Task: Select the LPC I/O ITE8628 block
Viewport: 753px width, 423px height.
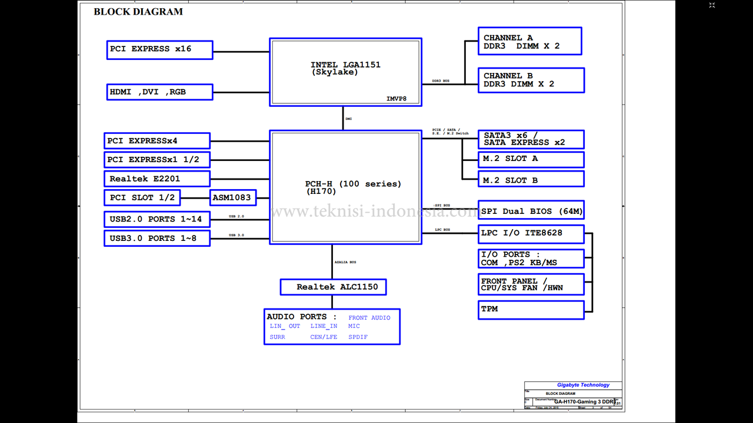Action: pyautogui.click(x=531, y=234)
